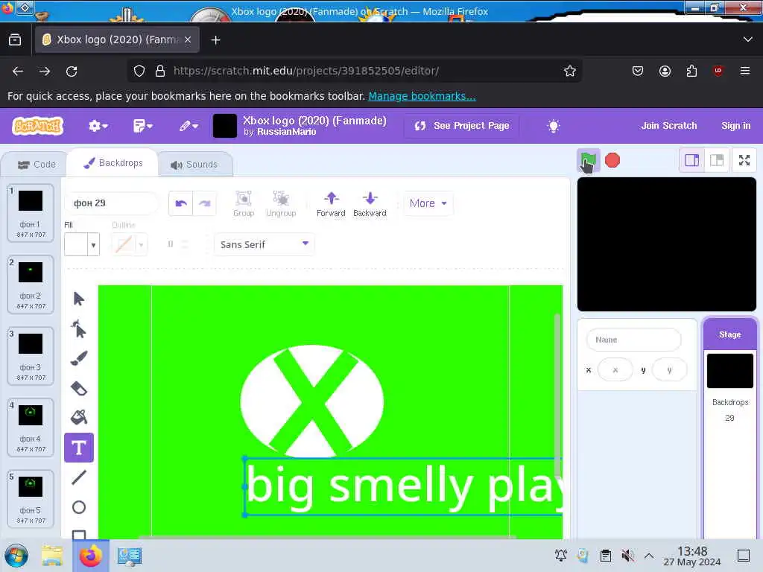The width and height of the screenshot is (763, 572).
Task: Bookmark this page with star icon
Action: point(570,71)
